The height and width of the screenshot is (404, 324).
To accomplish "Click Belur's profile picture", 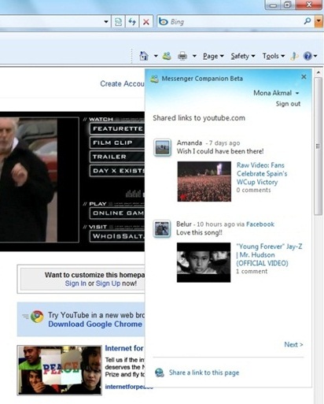I will [162, 228].
